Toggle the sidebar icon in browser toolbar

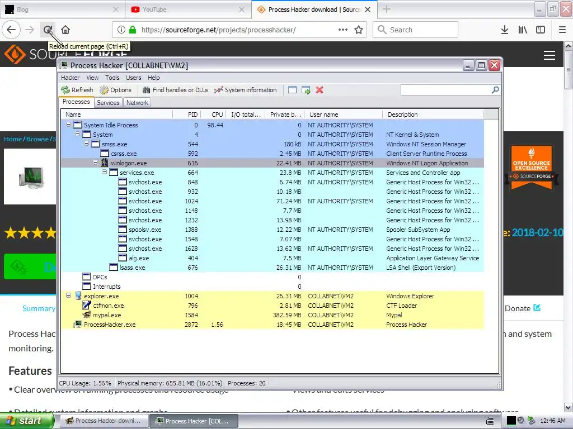click(541, 30)
